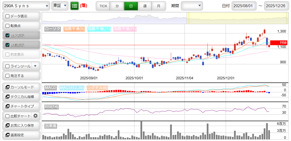The image size is (291, 141).
Task: Expand the 東証 exchange dropdown
Action: [60, 6]
